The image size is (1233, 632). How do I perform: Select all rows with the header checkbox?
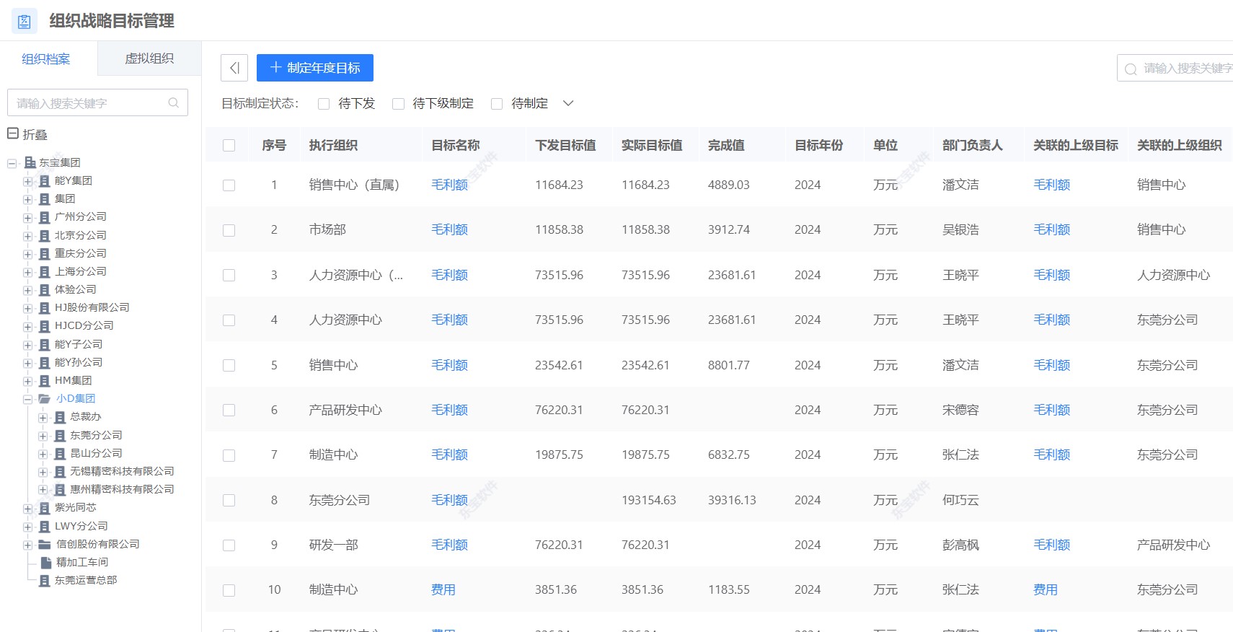(229, 146)
